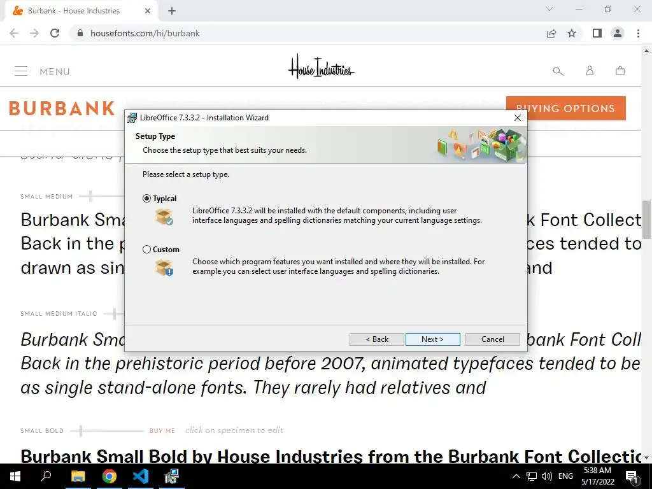This screenshot has width=652, height=489.
Task: Open Visual Studio Code from taskbar
Action: point(141,476)
